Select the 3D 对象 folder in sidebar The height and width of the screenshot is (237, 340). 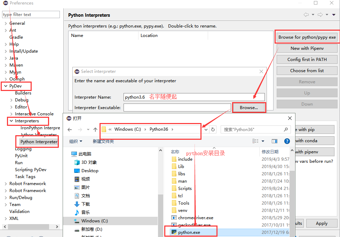tap(89, 162)
